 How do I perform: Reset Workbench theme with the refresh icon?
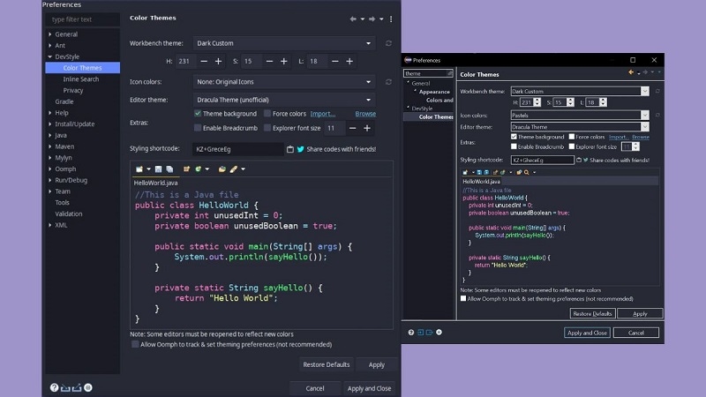point(388,43)
